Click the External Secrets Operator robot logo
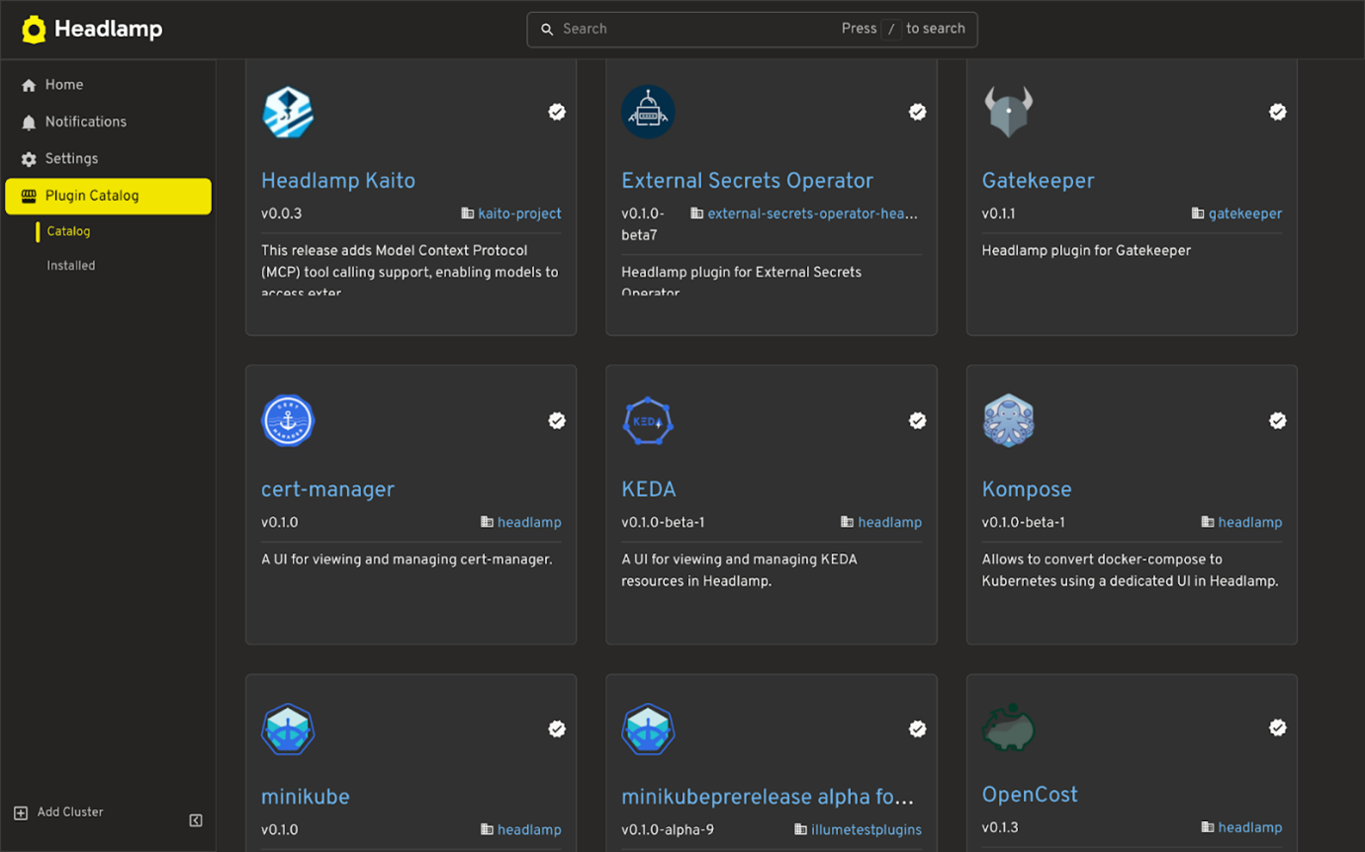This screenshot has height=852, width=1365. [648, 112]
